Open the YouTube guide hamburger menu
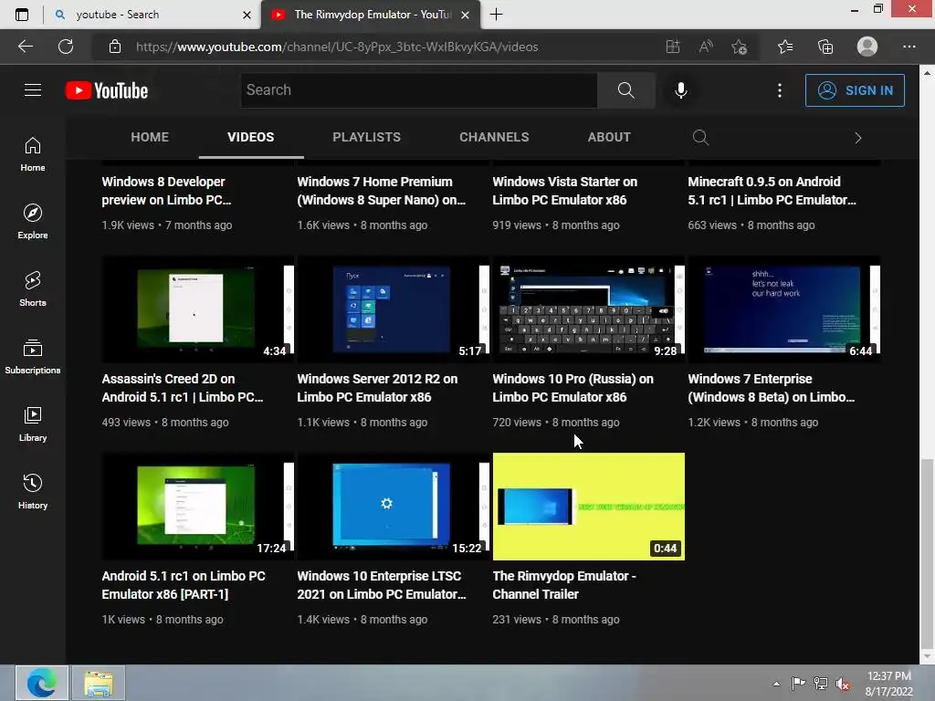Screen dimensions: 935x701 pyautogui.click(x=33, y=90)
